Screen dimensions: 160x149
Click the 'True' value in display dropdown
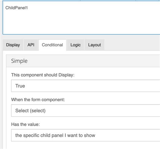click(20, 86)
